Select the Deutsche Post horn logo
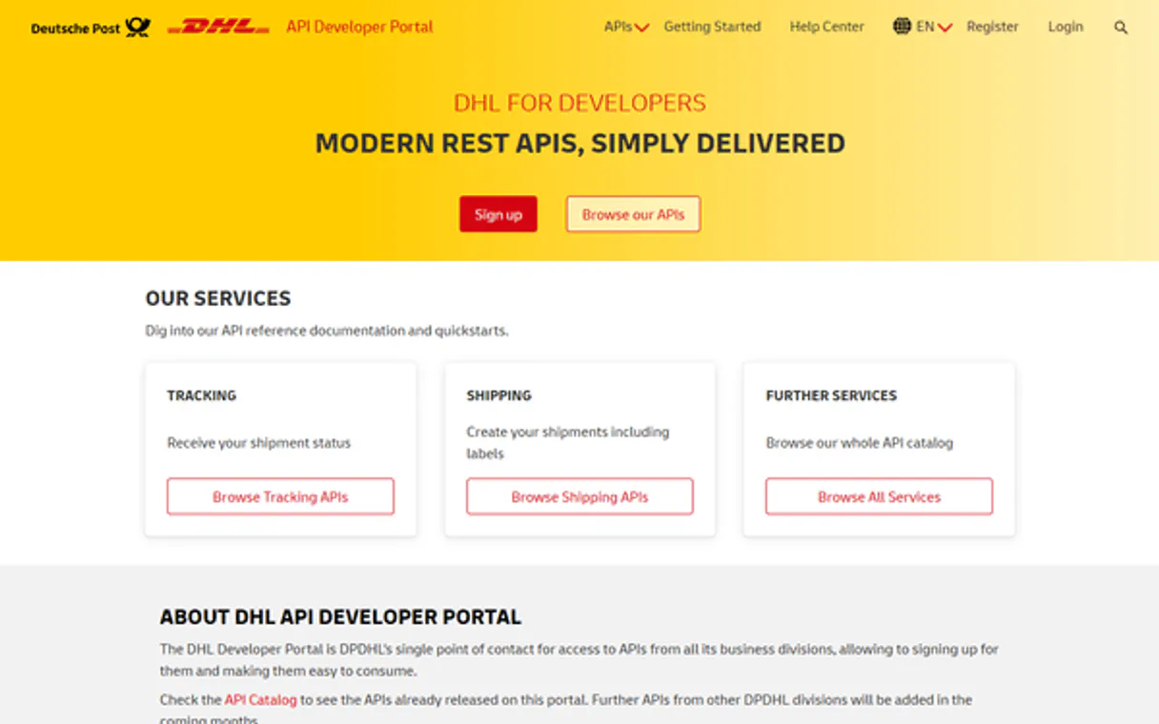The image size is (1159, 724). pyautogui.click(x=137, y=26)
